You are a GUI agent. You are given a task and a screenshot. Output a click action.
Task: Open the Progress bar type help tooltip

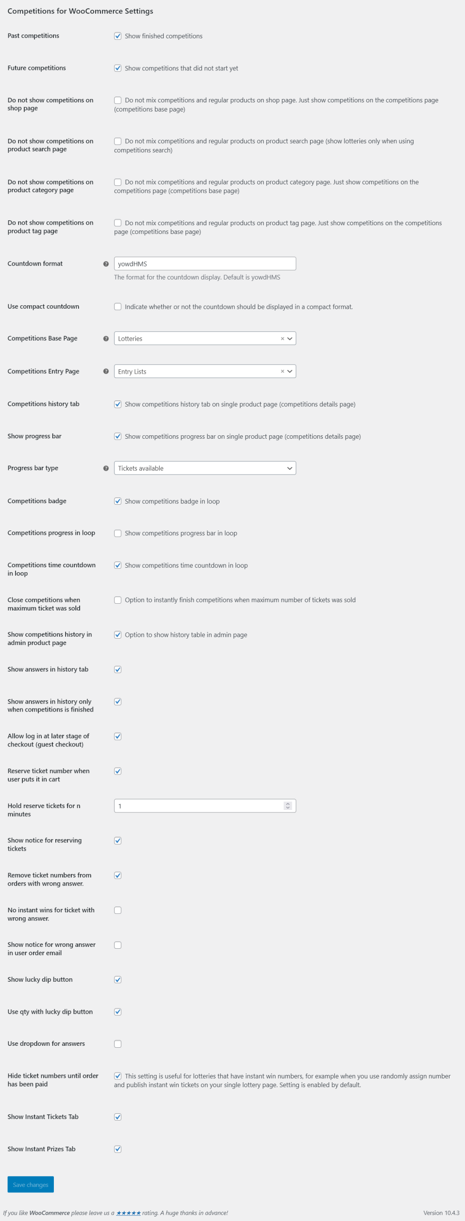click(x=106, y=468)
